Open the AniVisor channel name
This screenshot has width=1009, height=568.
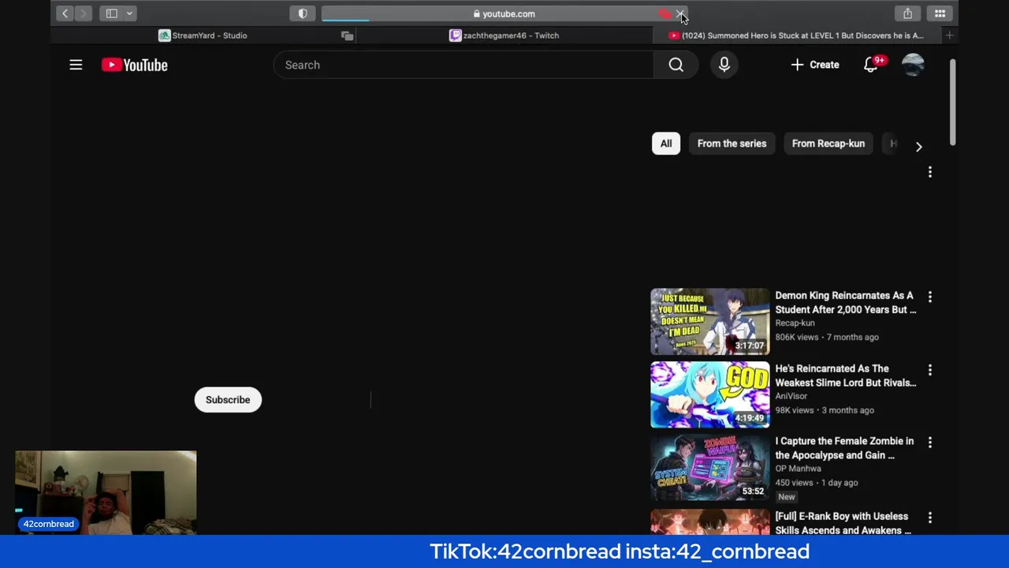click(x=791, y=396)
